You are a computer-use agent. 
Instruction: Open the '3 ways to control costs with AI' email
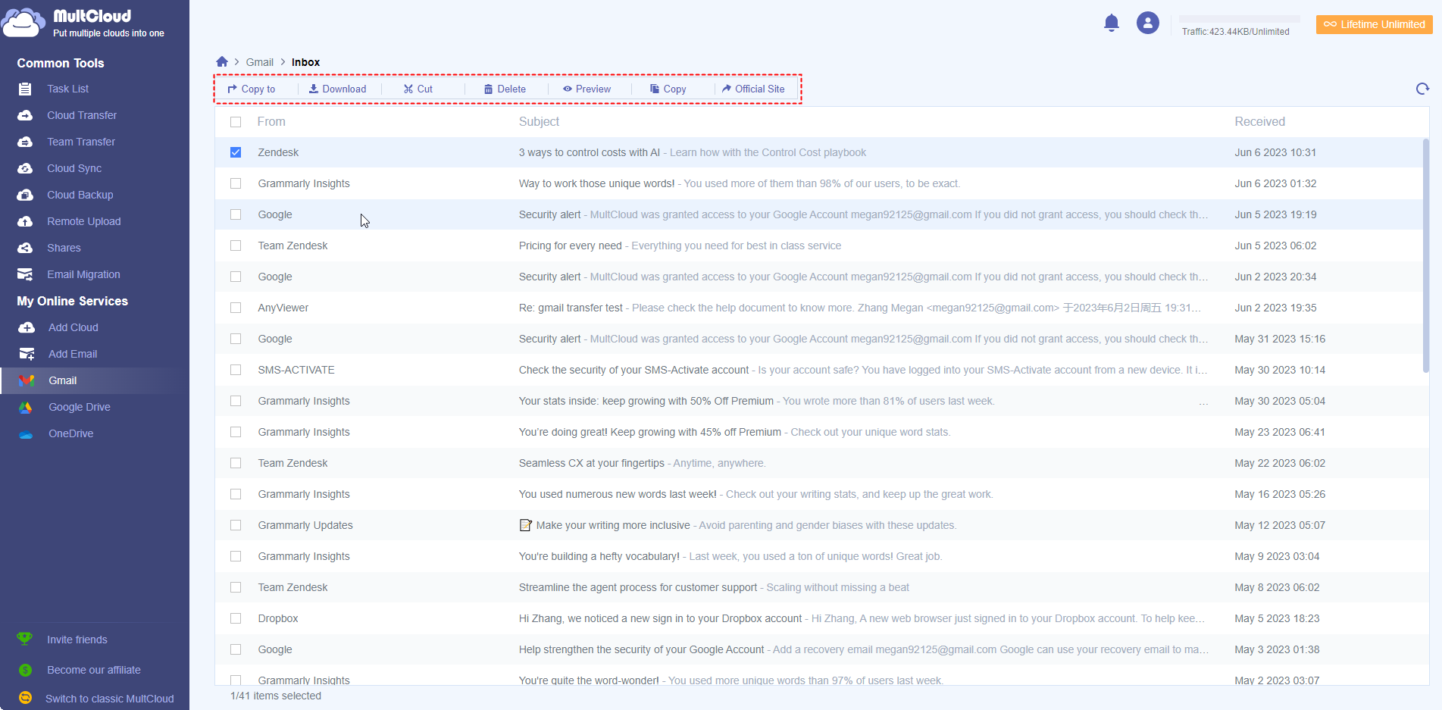tap(590, 152)
